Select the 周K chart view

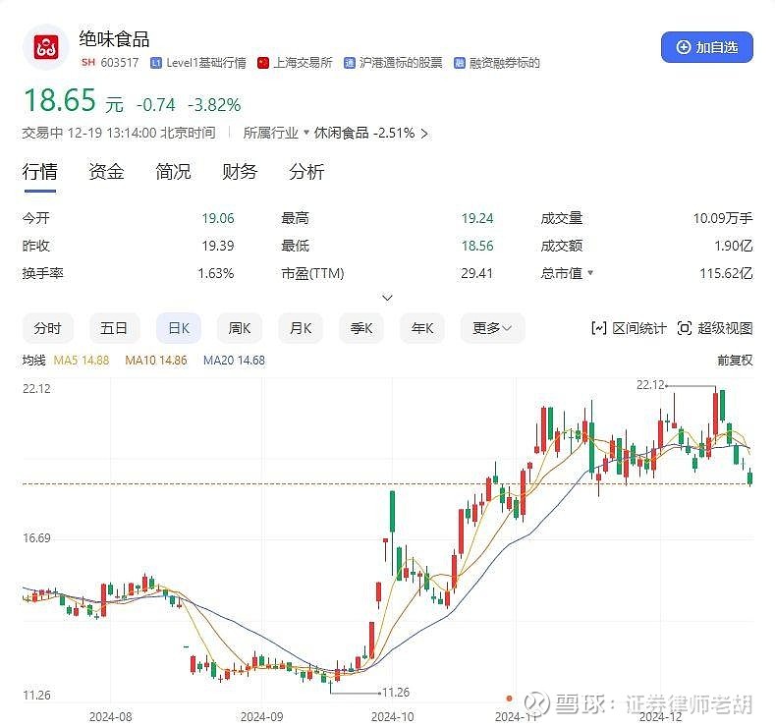tap(240, 328)
